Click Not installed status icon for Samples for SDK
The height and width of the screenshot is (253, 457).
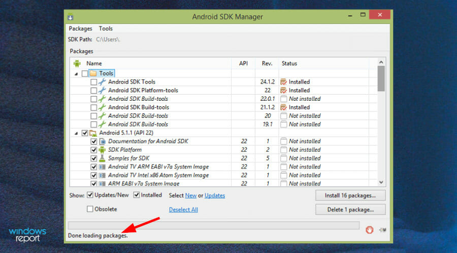pos(283,158)
